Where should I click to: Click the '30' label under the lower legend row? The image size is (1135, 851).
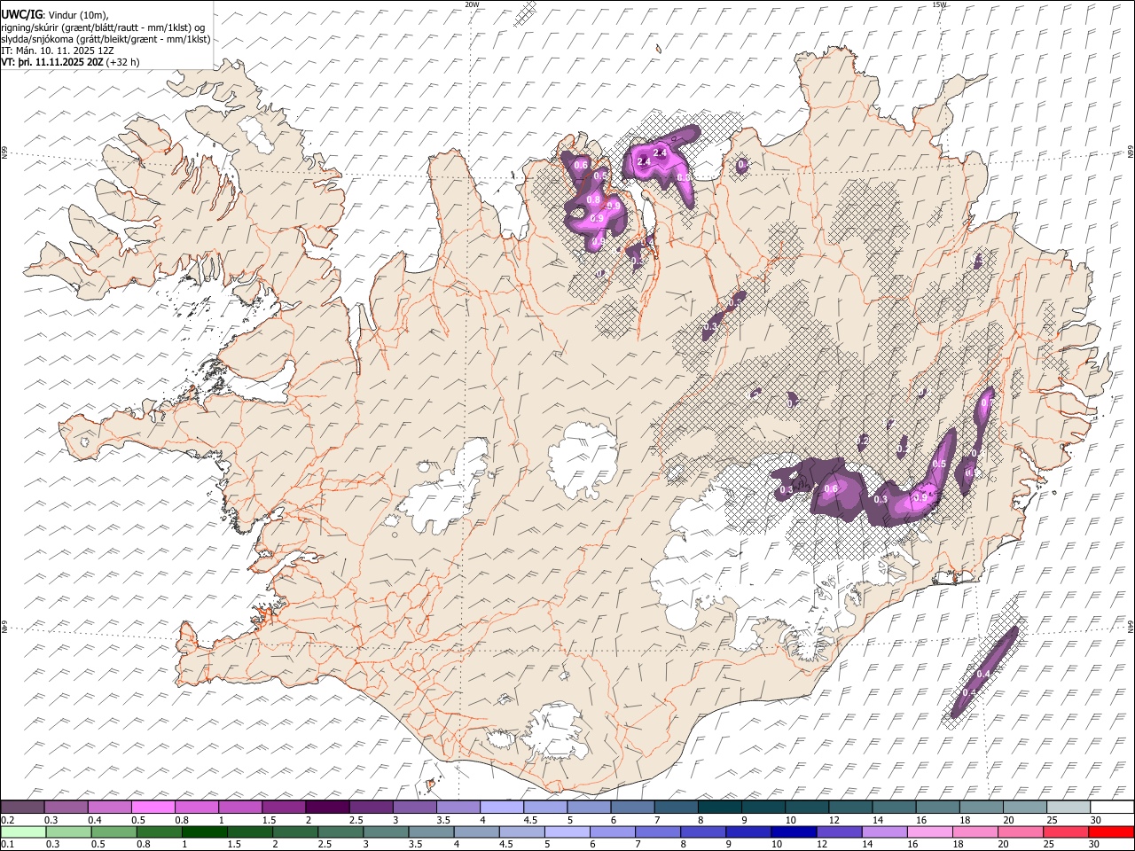pyautogui.click(x=1096, y=844)
